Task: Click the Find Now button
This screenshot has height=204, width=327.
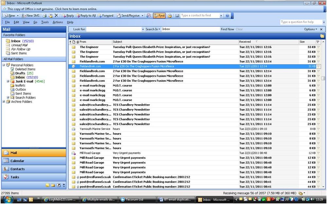Action: point(227,29)
